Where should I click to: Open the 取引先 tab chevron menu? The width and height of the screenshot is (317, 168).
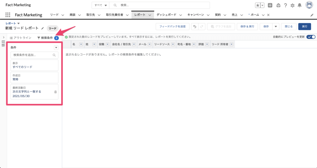[x=99, y=15]
